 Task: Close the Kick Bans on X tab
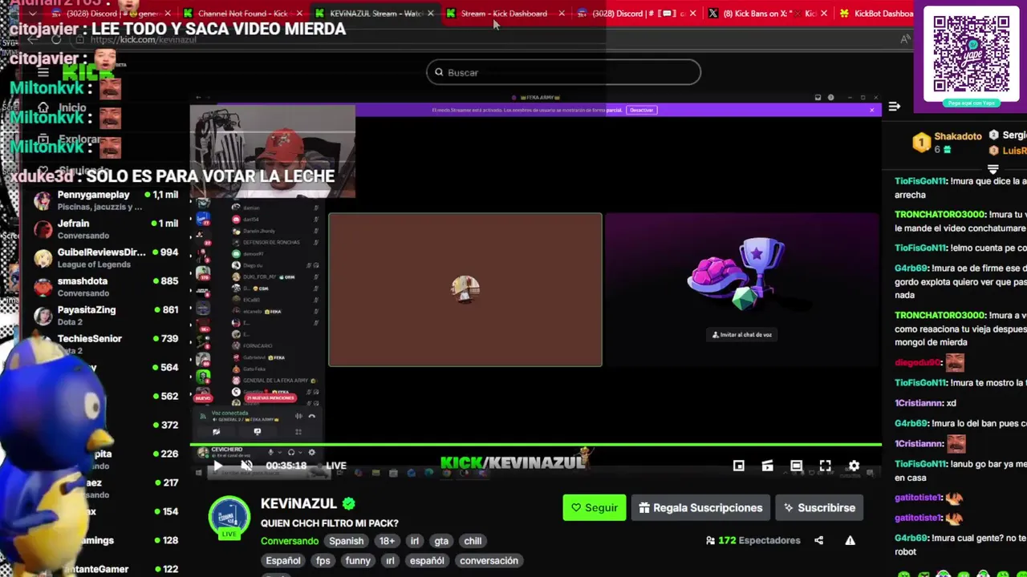(x=823, y=14)
